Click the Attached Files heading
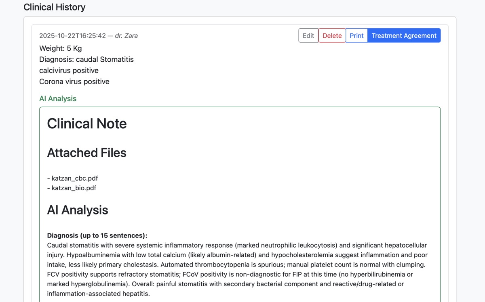The height and width of the screenshot is (302, 485). 87,153
